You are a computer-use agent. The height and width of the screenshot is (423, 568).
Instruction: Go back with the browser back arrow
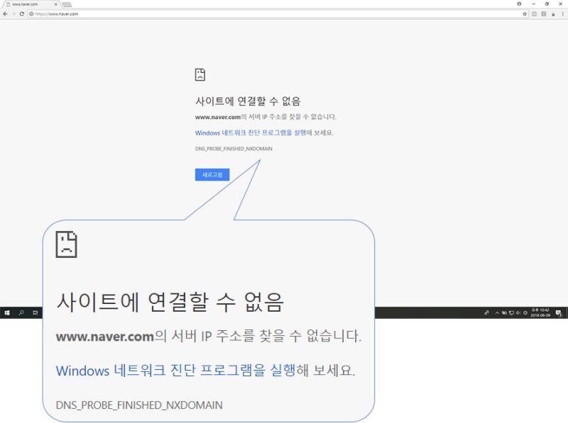point(5,13)
